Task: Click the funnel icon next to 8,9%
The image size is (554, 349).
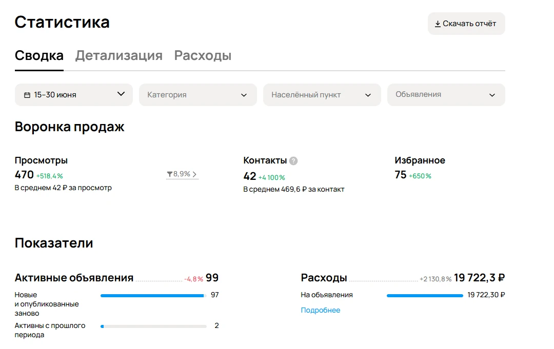Action: click(170, 174)
